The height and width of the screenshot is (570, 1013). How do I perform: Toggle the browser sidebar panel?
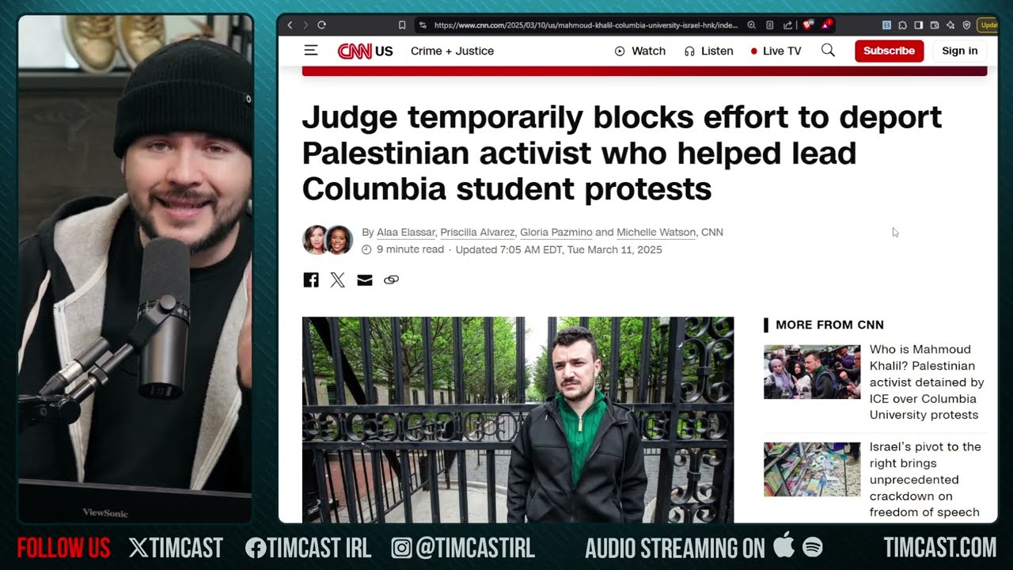click(x=919, y=25)
